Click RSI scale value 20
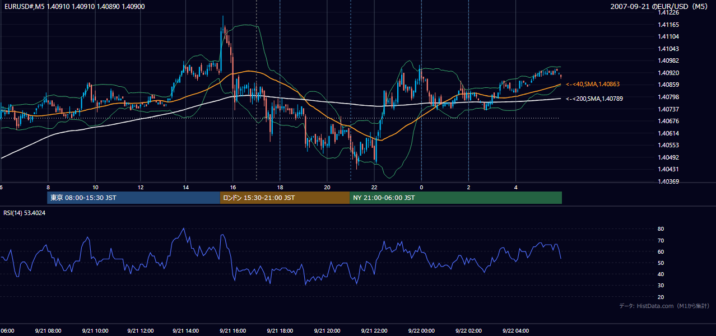The image size is (716, 336). 661,297
